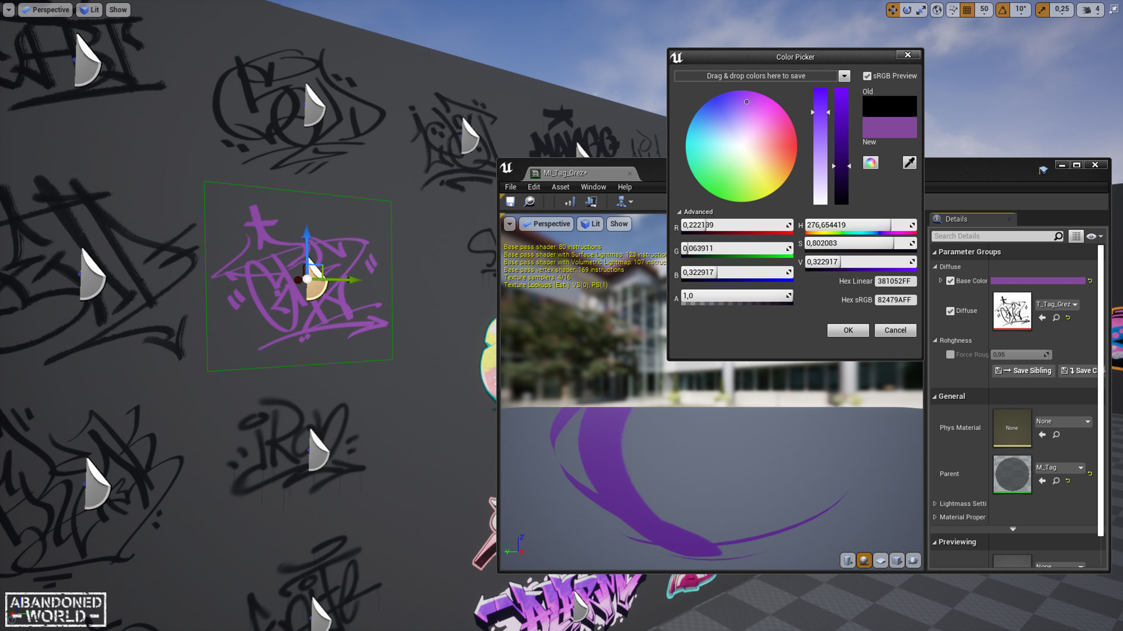Open the Window menu
Screen dimensions: 1123x631
click(x=593, y=187)
